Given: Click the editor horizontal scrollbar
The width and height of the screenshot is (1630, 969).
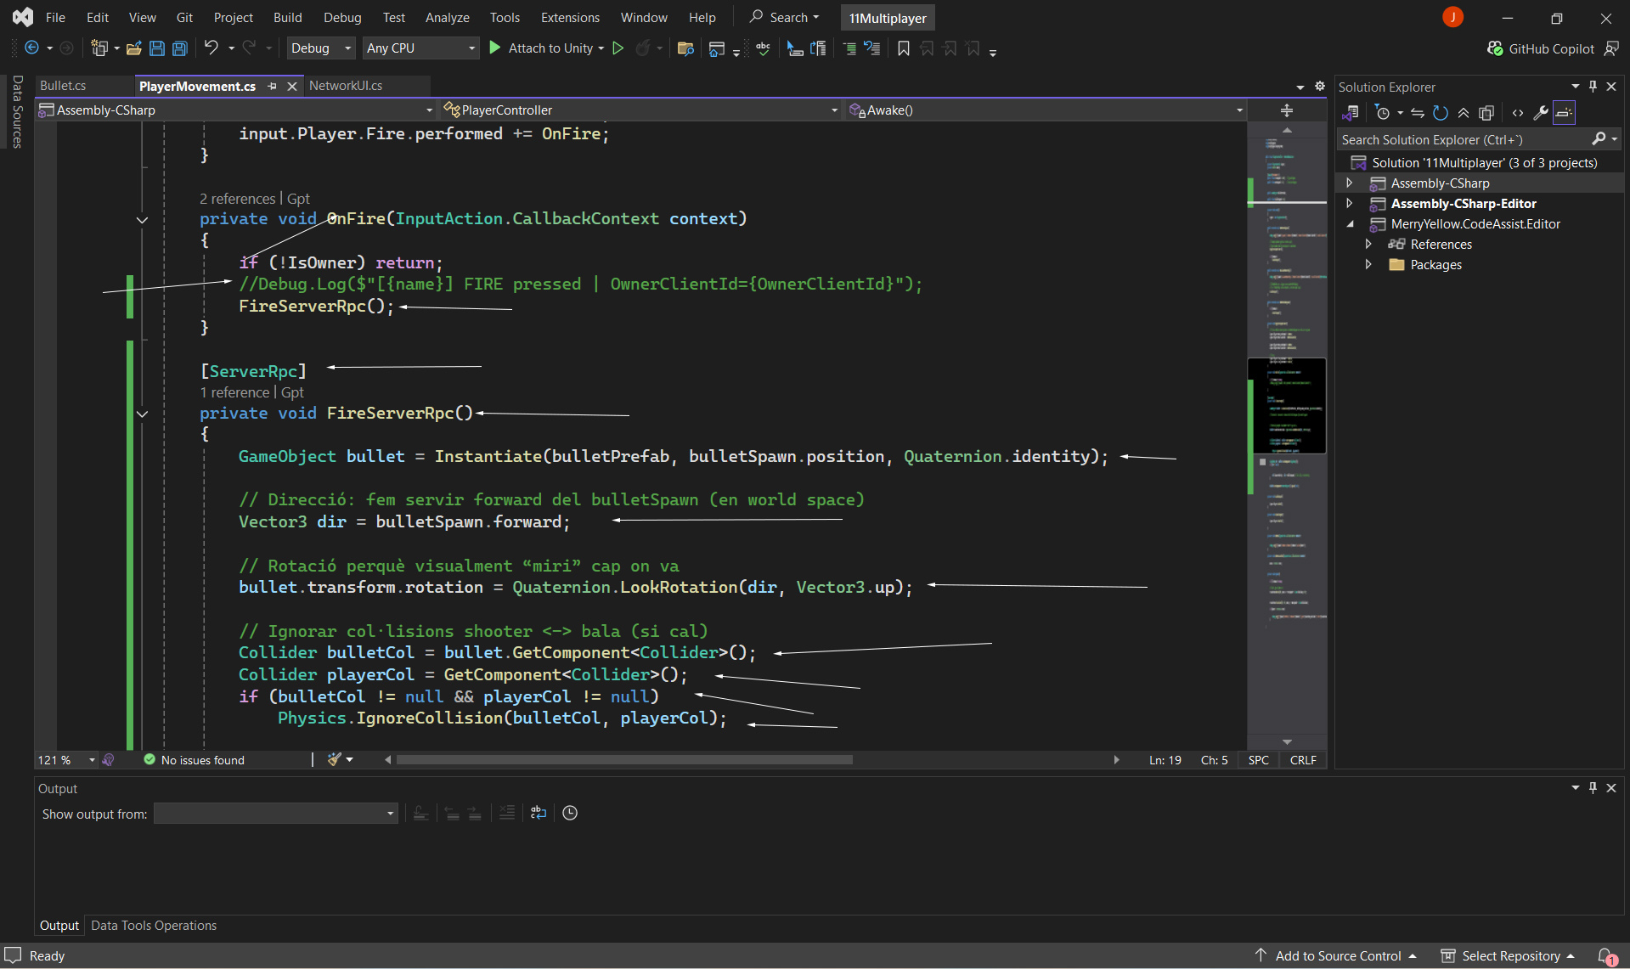Looking at the screenshot, I should pyautogui.click(x=623, y=759).
